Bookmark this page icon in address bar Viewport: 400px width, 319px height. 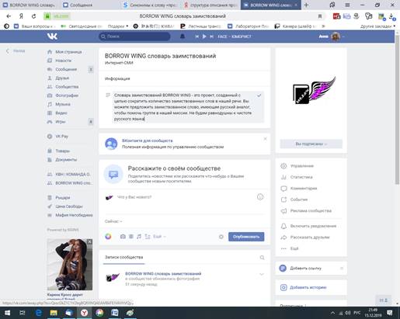coord(320,16)
